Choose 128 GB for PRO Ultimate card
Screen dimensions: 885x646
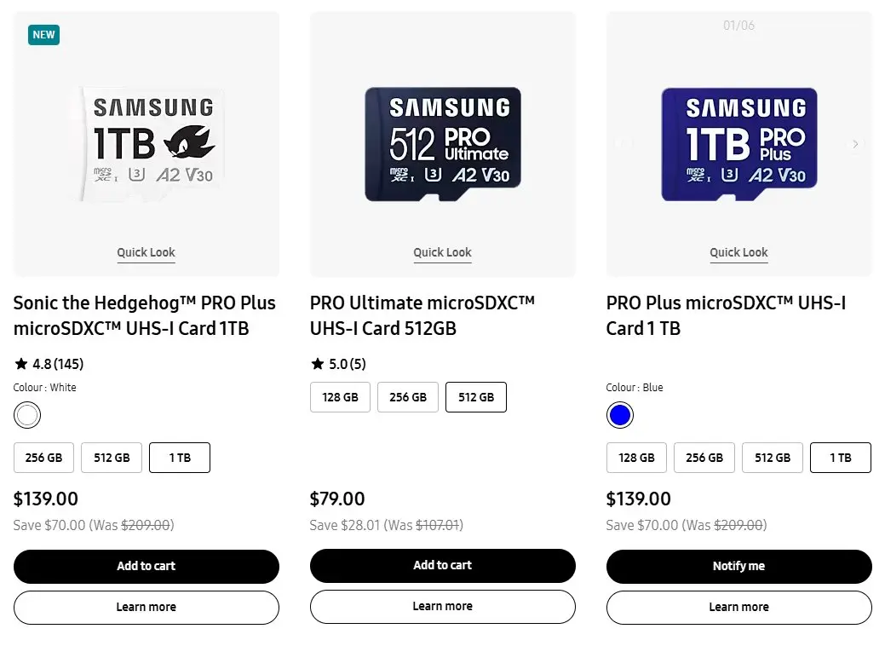click(x=340, y=397)
